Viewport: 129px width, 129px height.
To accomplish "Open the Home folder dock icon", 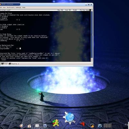I will 29,126.
